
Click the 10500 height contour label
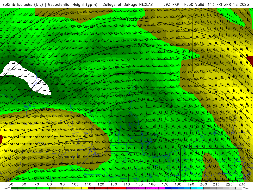(135, 131)
